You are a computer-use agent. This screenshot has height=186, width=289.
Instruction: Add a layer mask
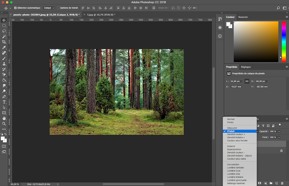click(x=260, y=183)
